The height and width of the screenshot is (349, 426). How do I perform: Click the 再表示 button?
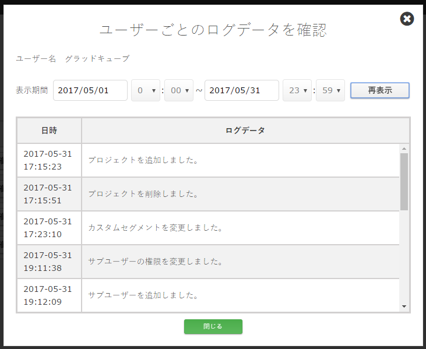coord(379,90)
